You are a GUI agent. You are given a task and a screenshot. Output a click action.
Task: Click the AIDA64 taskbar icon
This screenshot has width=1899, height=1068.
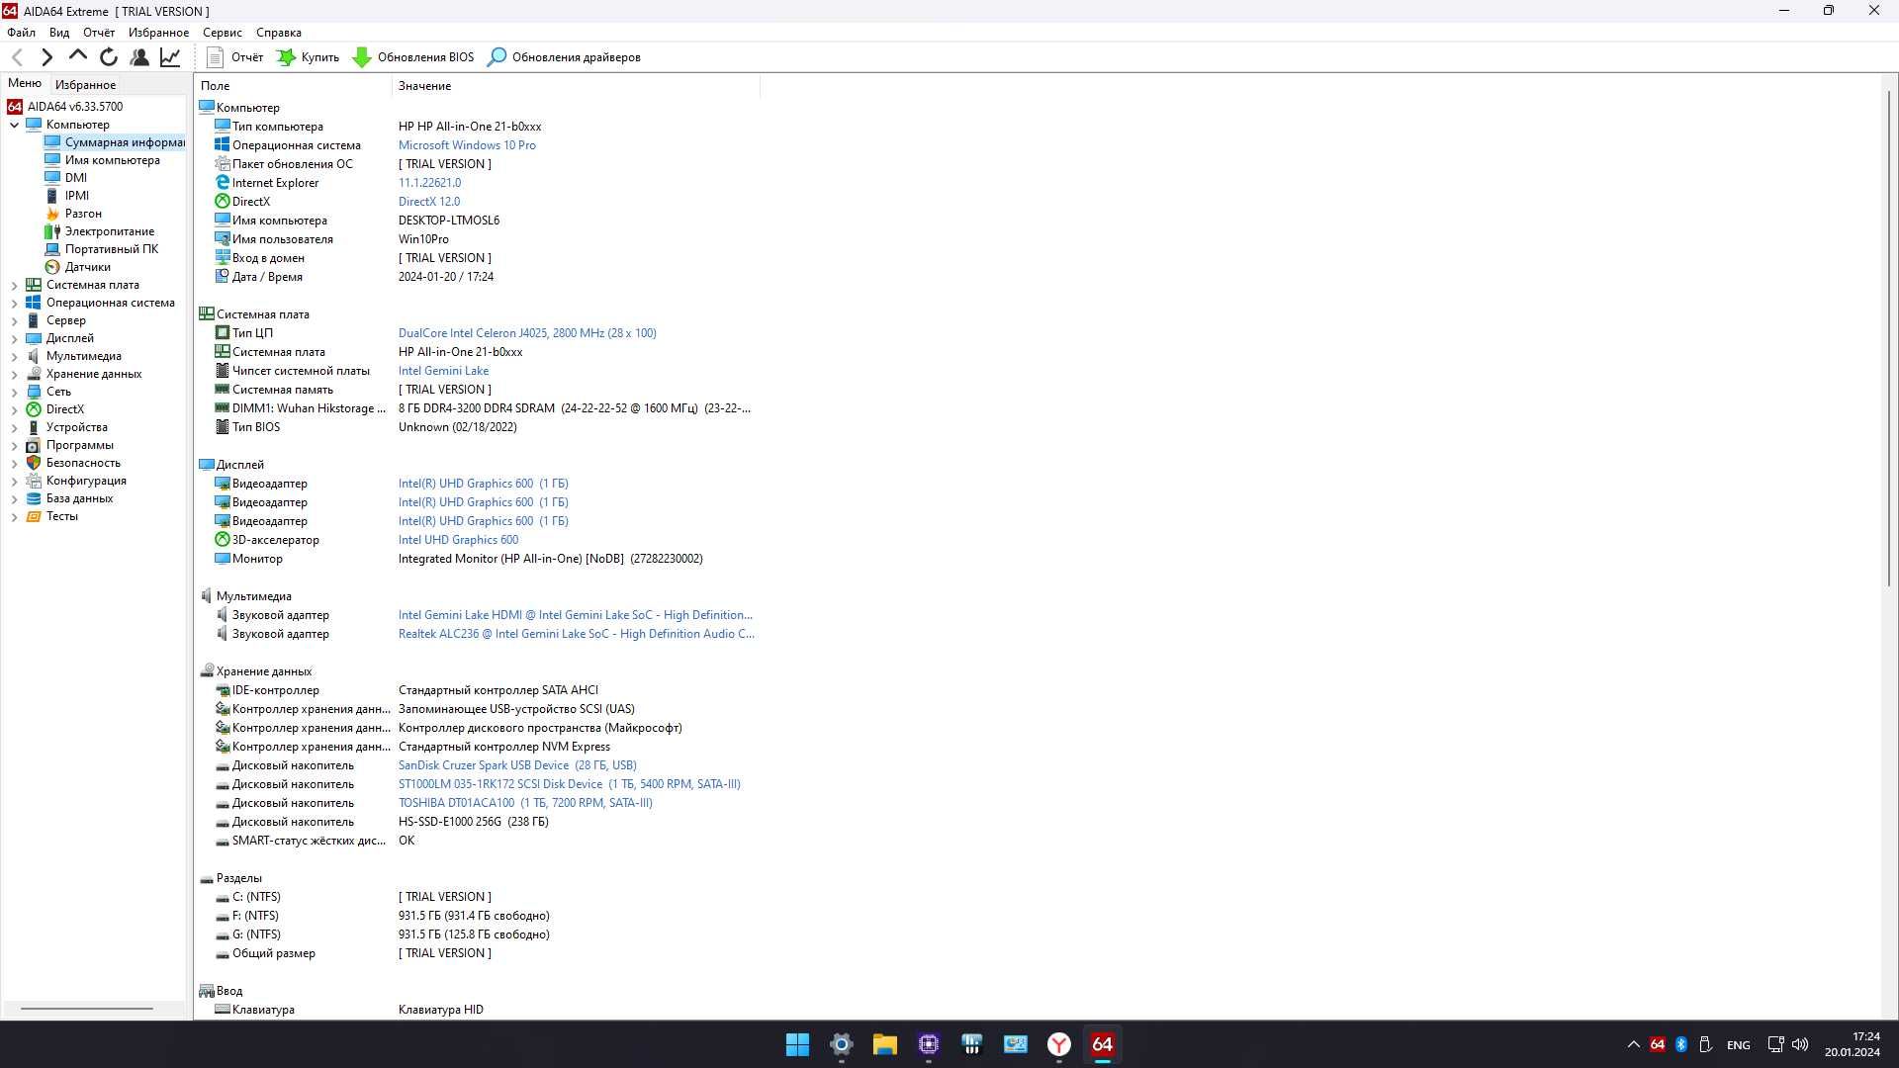(1102, 1044)
